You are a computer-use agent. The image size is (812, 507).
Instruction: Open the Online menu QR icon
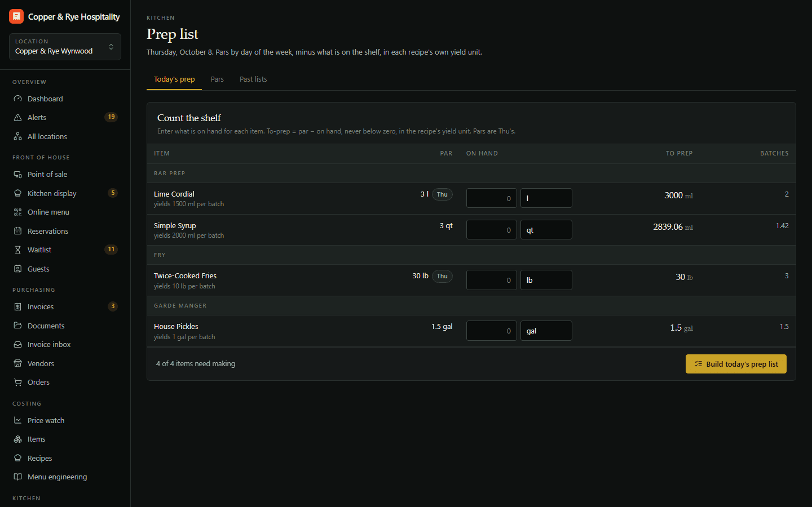coord(17,212)
